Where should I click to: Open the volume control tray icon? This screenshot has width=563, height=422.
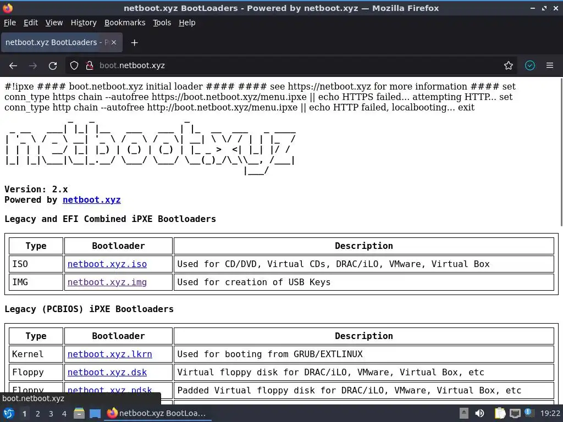479,413
